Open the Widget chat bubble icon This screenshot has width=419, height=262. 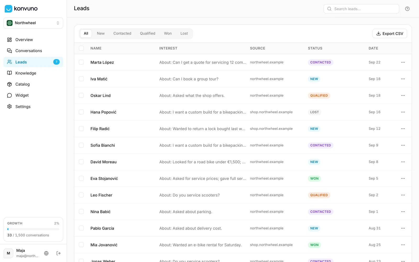point(9,95)
